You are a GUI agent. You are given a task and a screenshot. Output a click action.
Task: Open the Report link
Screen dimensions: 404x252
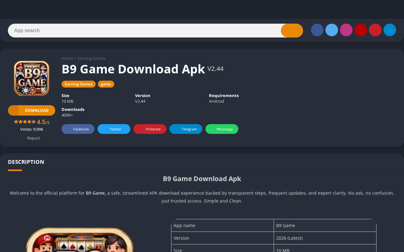coord(33,138)
